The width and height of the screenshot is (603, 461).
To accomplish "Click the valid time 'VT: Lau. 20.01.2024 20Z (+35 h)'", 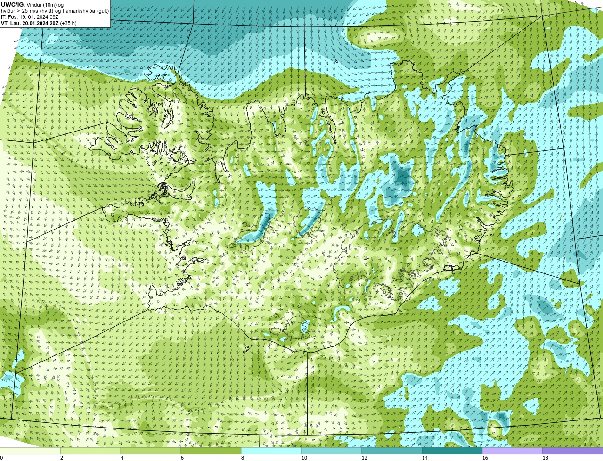I will (x=39, y=23).
